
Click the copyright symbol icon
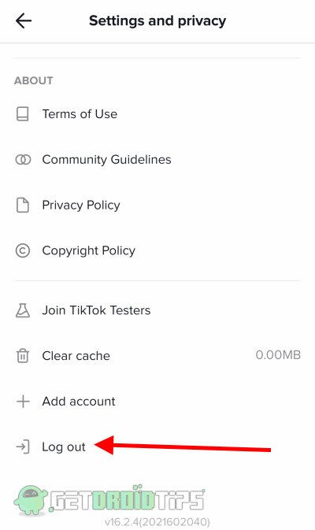click(23, 250)
